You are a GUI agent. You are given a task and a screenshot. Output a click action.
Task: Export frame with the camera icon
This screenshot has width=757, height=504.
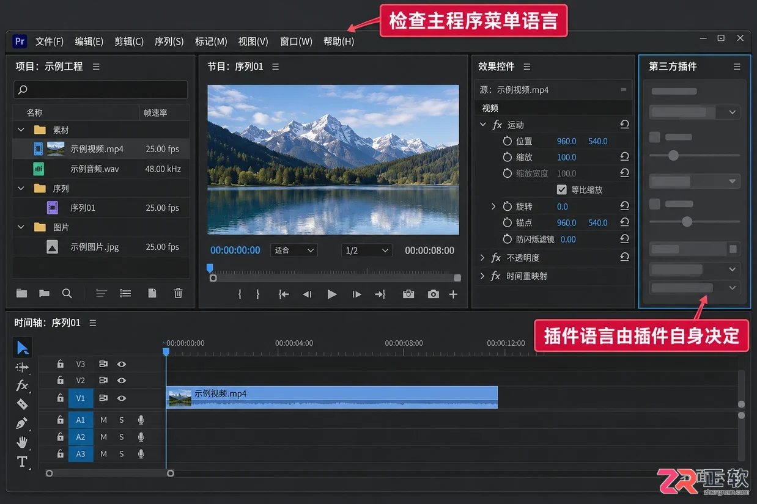[434, 294]
